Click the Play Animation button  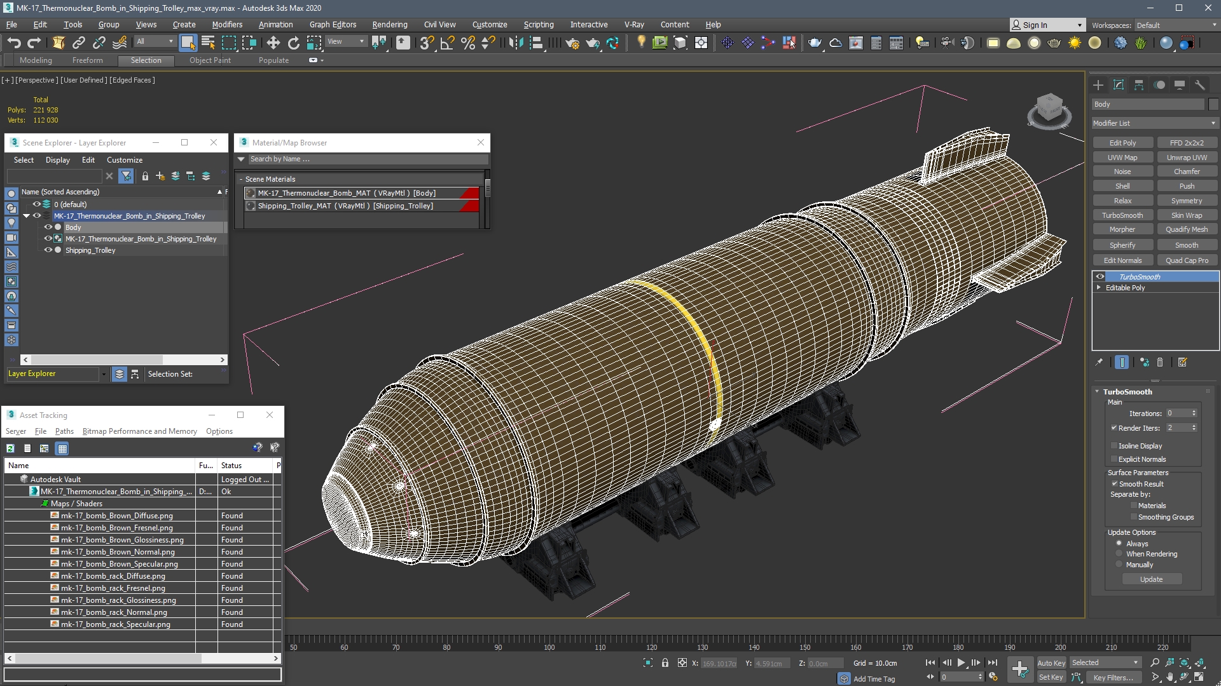[x=962, y=662]
